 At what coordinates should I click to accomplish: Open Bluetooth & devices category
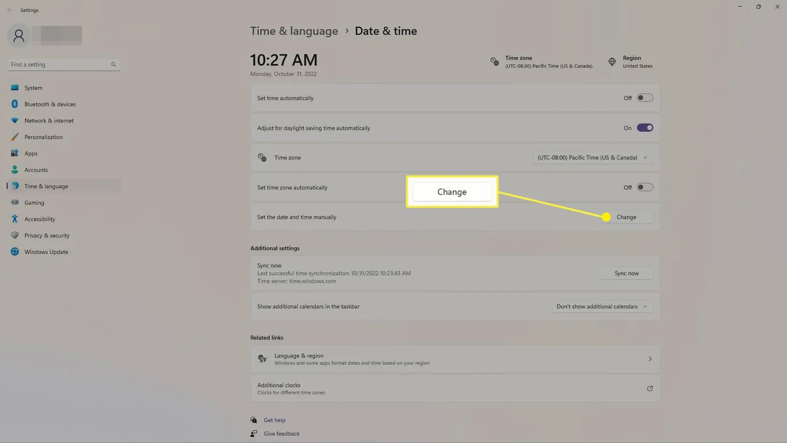64,104
